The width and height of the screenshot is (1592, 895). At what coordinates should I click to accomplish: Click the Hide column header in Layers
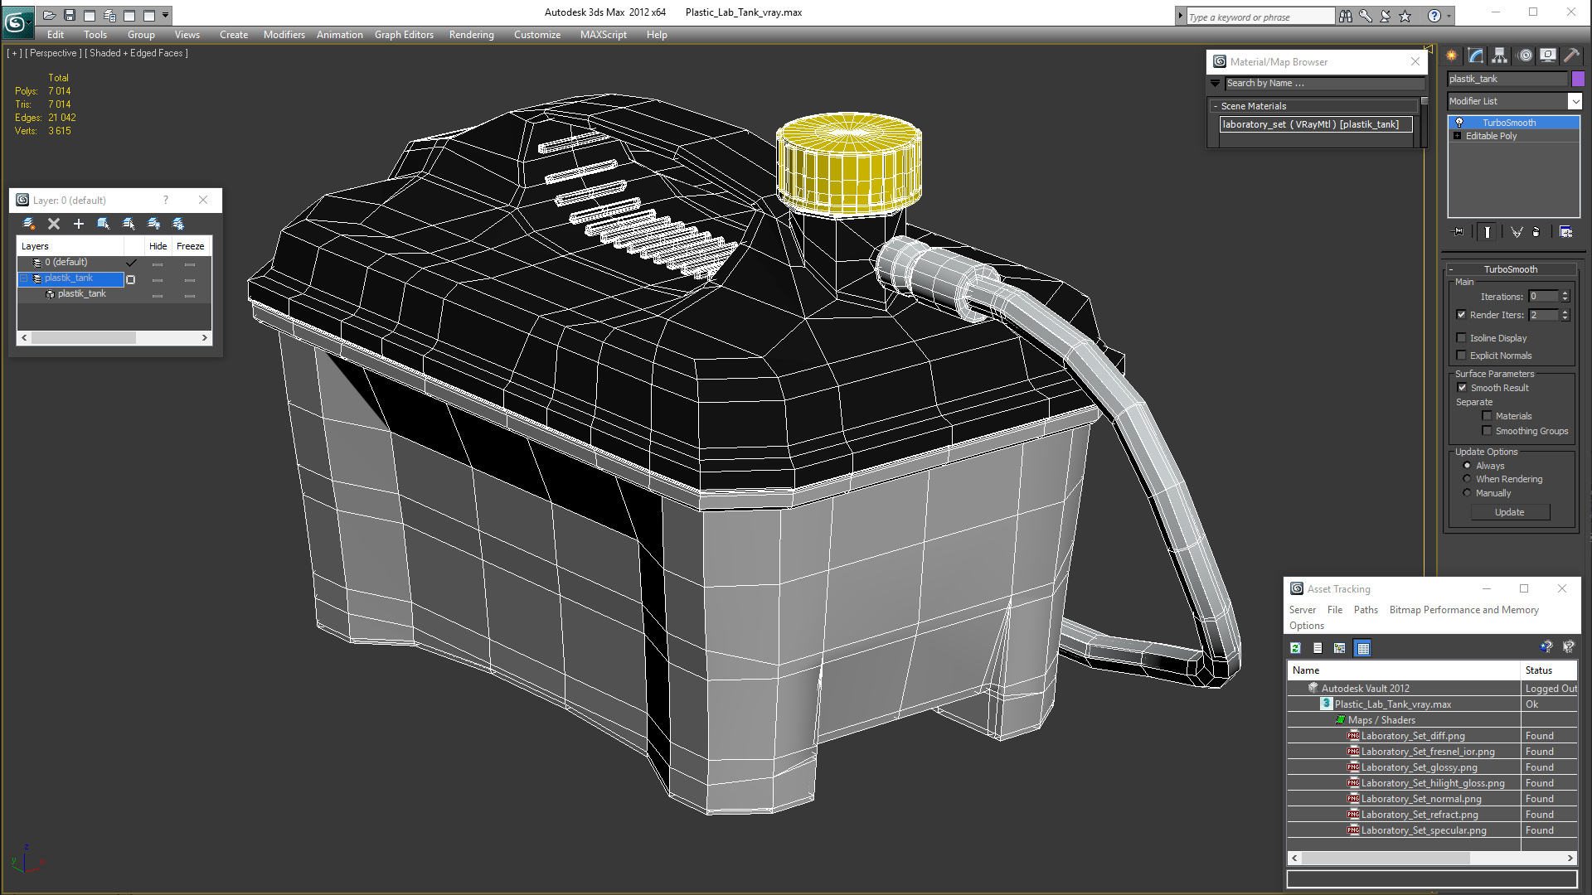[x=158, y=246]
